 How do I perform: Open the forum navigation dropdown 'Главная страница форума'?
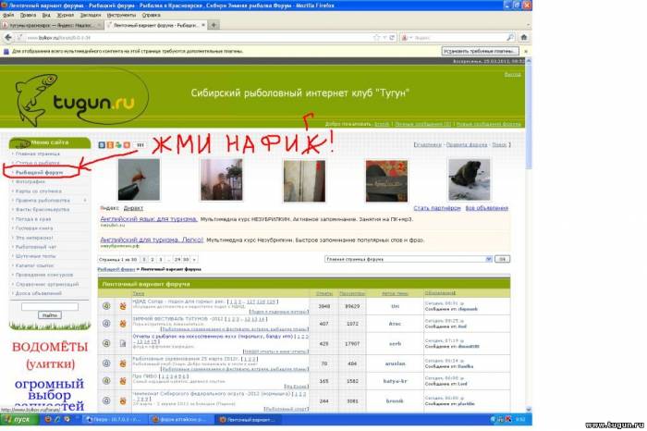409,259
